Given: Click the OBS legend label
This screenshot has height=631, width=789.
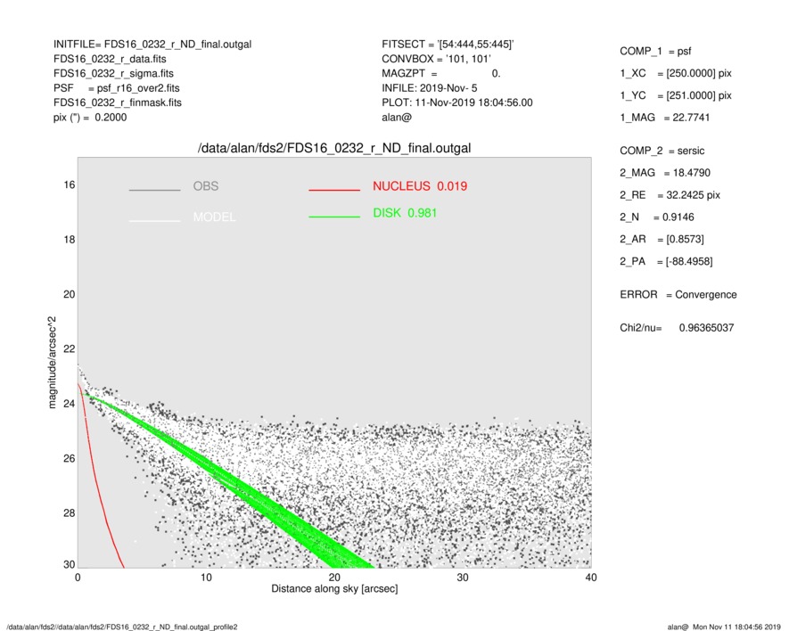Looking at the screenshot, I should 206,186.
